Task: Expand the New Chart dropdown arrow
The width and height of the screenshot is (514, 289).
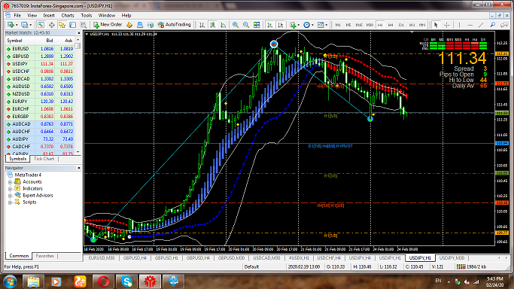Action: (x=17, y=25)
